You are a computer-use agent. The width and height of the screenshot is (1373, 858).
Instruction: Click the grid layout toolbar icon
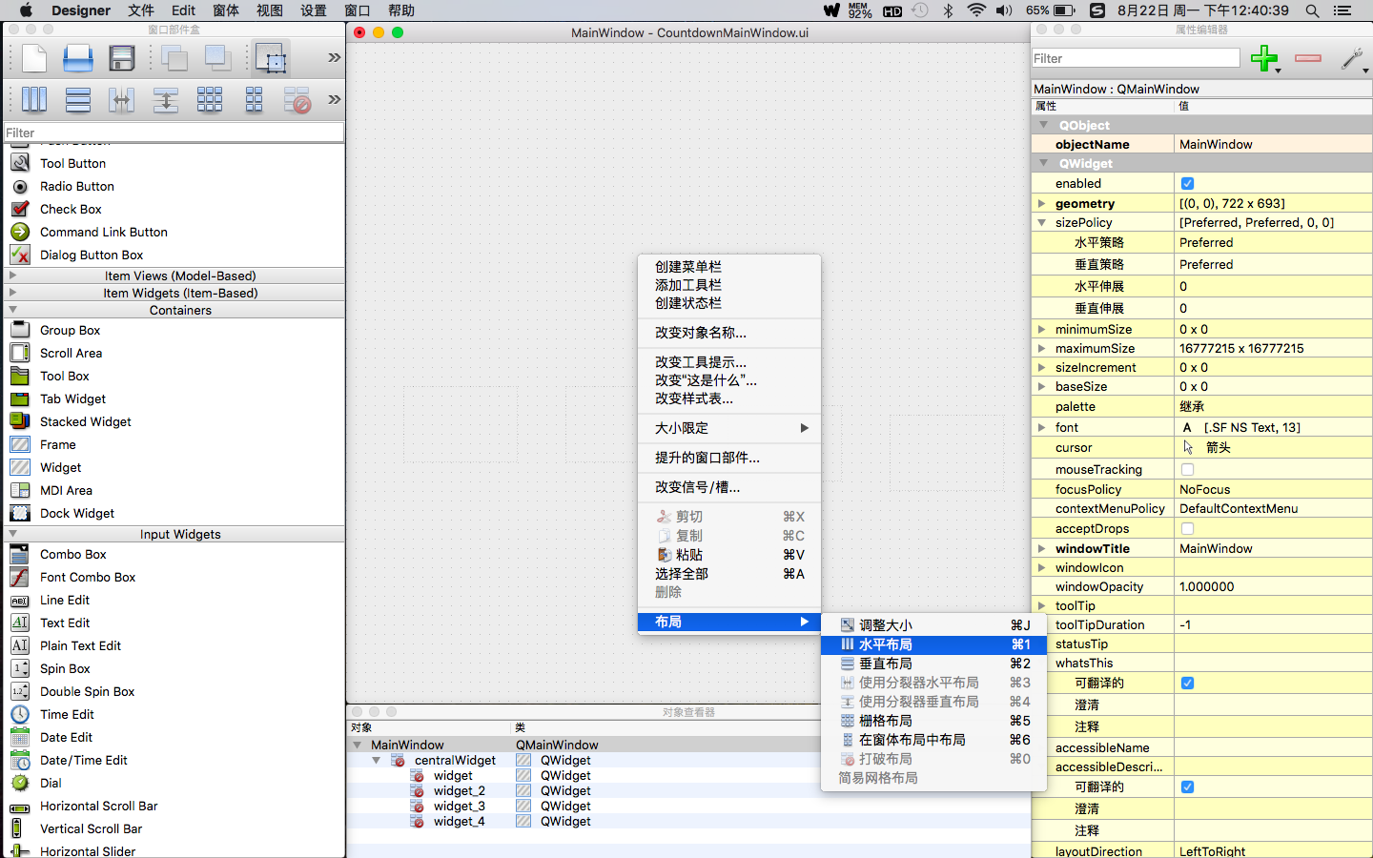pyautogui.click(x=210, y=99)
